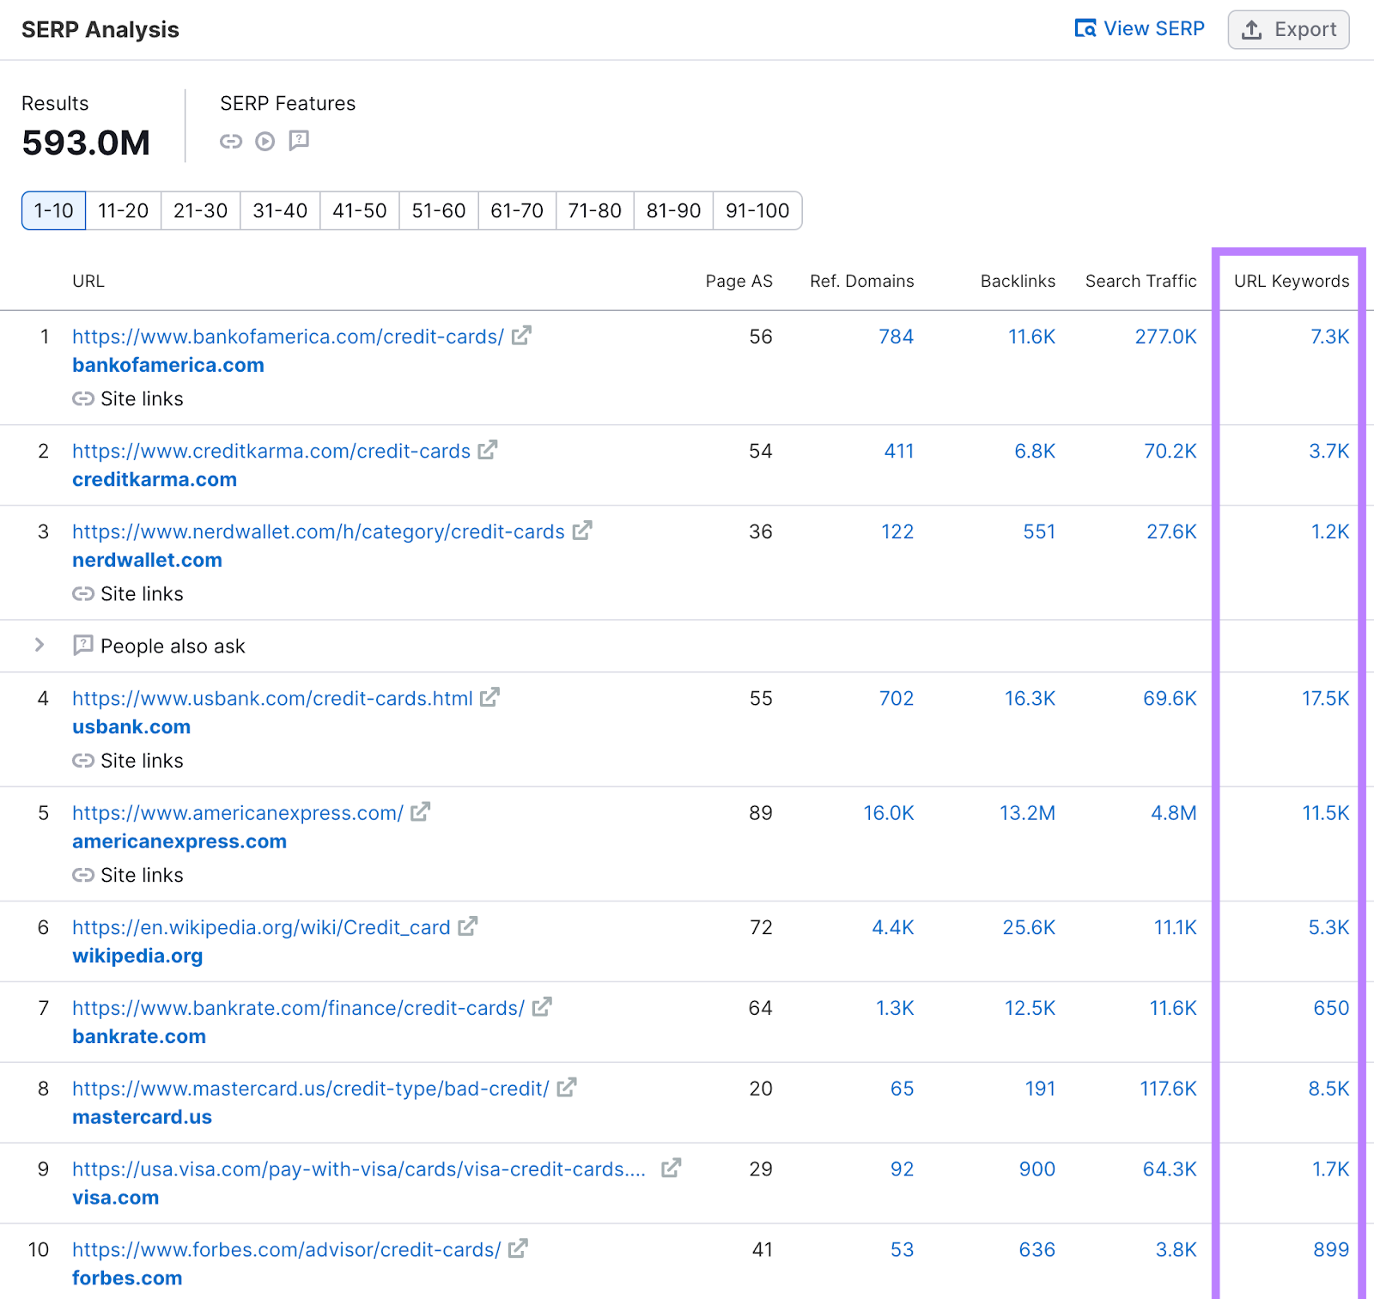Open the creditkarma.com credit-cards URL
The height and width of the screenshot is (1299, 1374).
[x=271, y=451]
